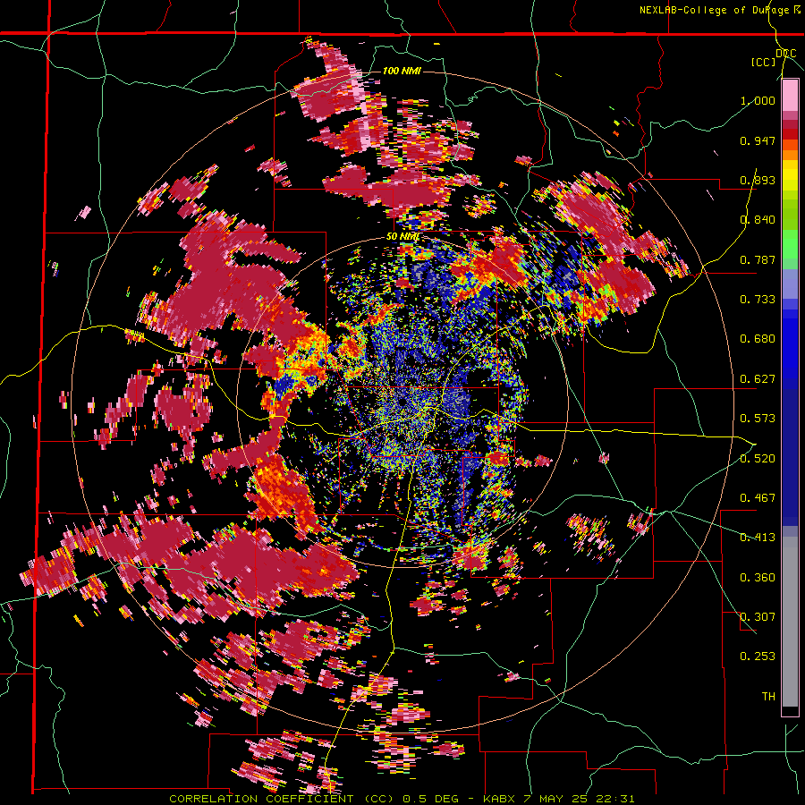Image resolution: width=805 pixels, height=805 pixels.
Task: Click the 0.893 scale label
Action: pos(758,180)
